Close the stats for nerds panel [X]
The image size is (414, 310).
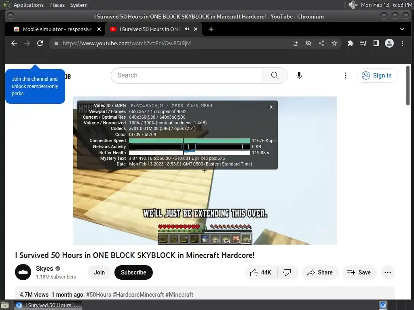(x=271, y=107)
